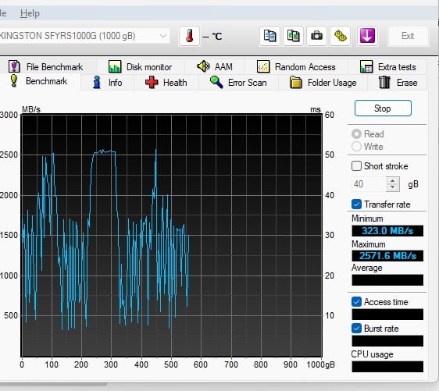Enable the Short stroke checkbox
Viewport: 439px width, 391px height.
(x=356, y=166)
